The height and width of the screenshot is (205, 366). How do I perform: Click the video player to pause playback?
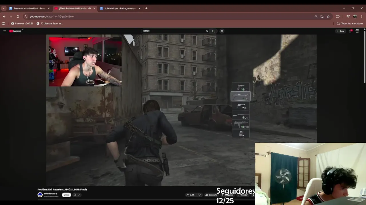point(181,110)
